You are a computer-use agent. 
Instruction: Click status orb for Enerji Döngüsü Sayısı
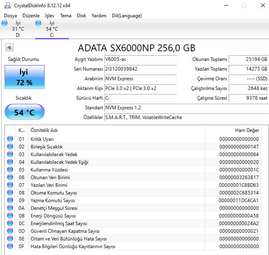click(x=10, y=216)
